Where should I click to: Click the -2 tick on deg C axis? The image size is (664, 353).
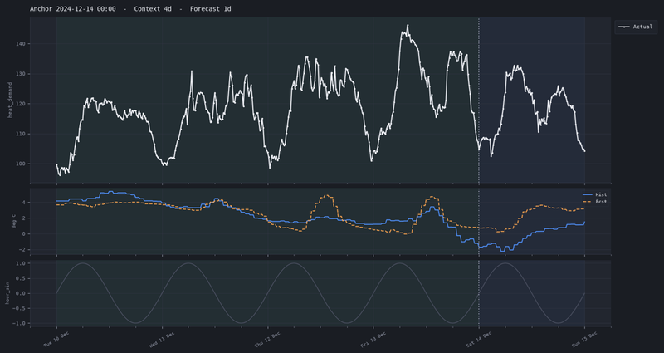[x=23, y=250]
